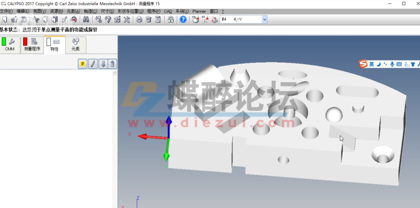Open the 文件 menu
420x208 pixels.
coord(6,11)
